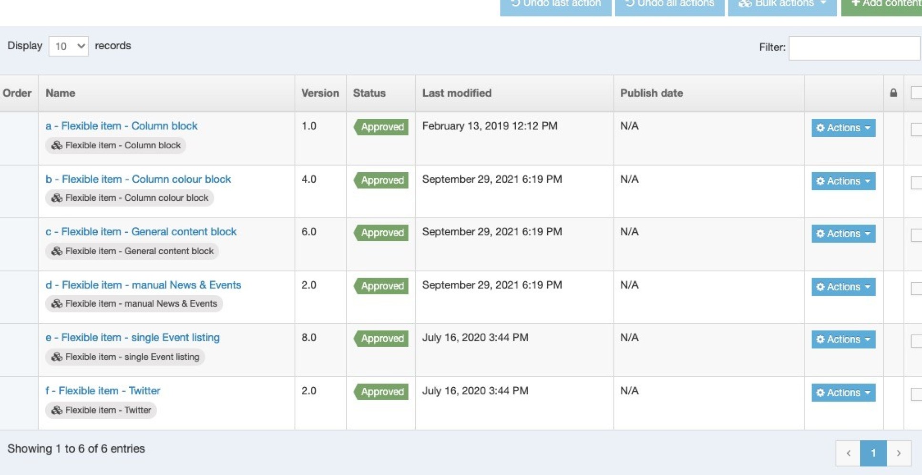Click content type icon under manual News & Events

pos(57,304)
